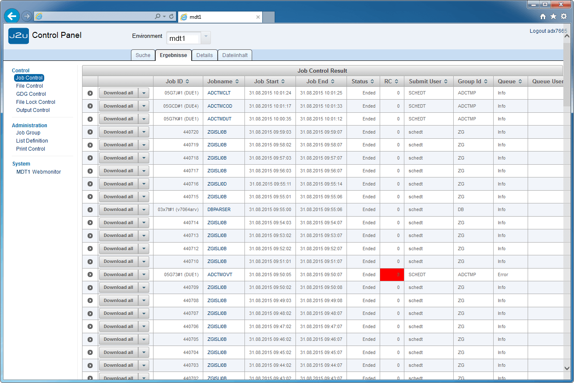Expand row details for job ADCTMCLT
This screenshot has width=574, height=383.
(x=90, y=93)
